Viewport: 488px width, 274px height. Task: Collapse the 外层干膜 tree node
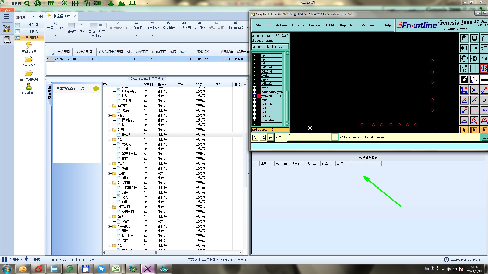point(110,183)
